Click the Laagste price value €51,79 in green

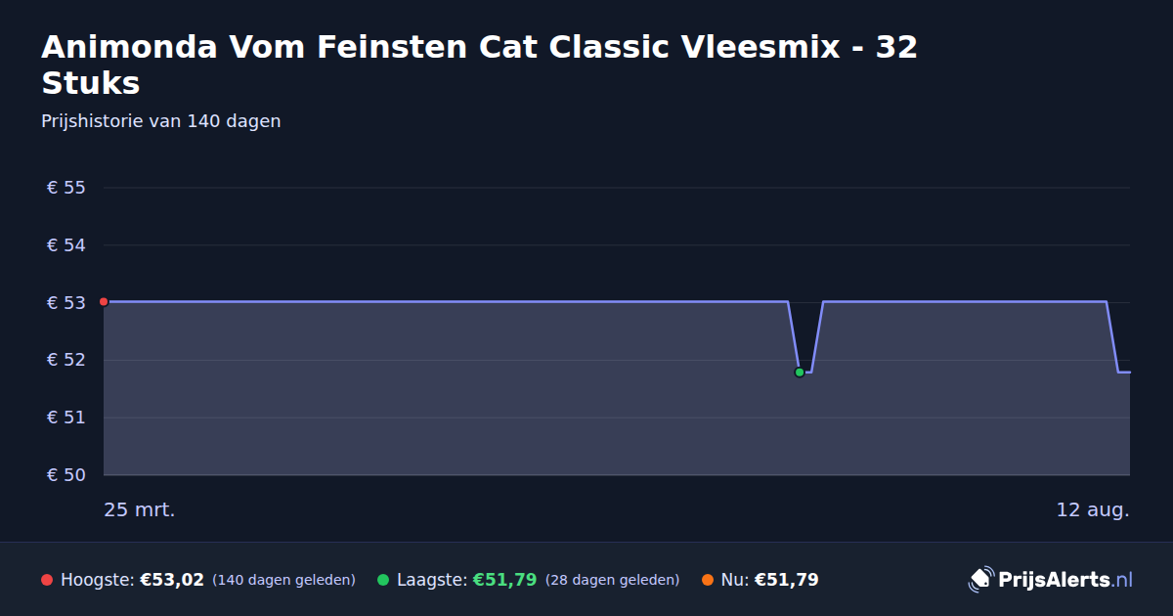pos(505,580)
